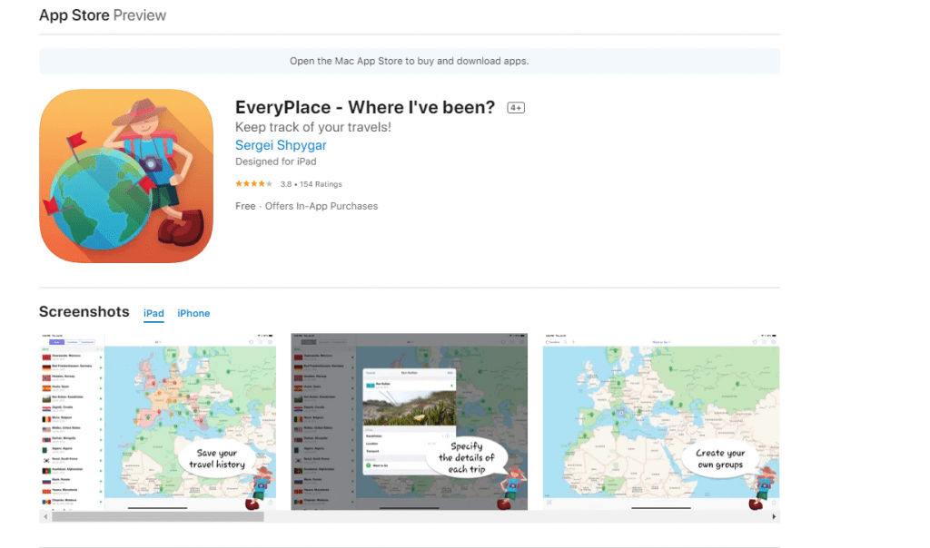Click the left arrow of screenshots scrollbar
Viewport: 930px width, 548px height.
pos(45,516)
